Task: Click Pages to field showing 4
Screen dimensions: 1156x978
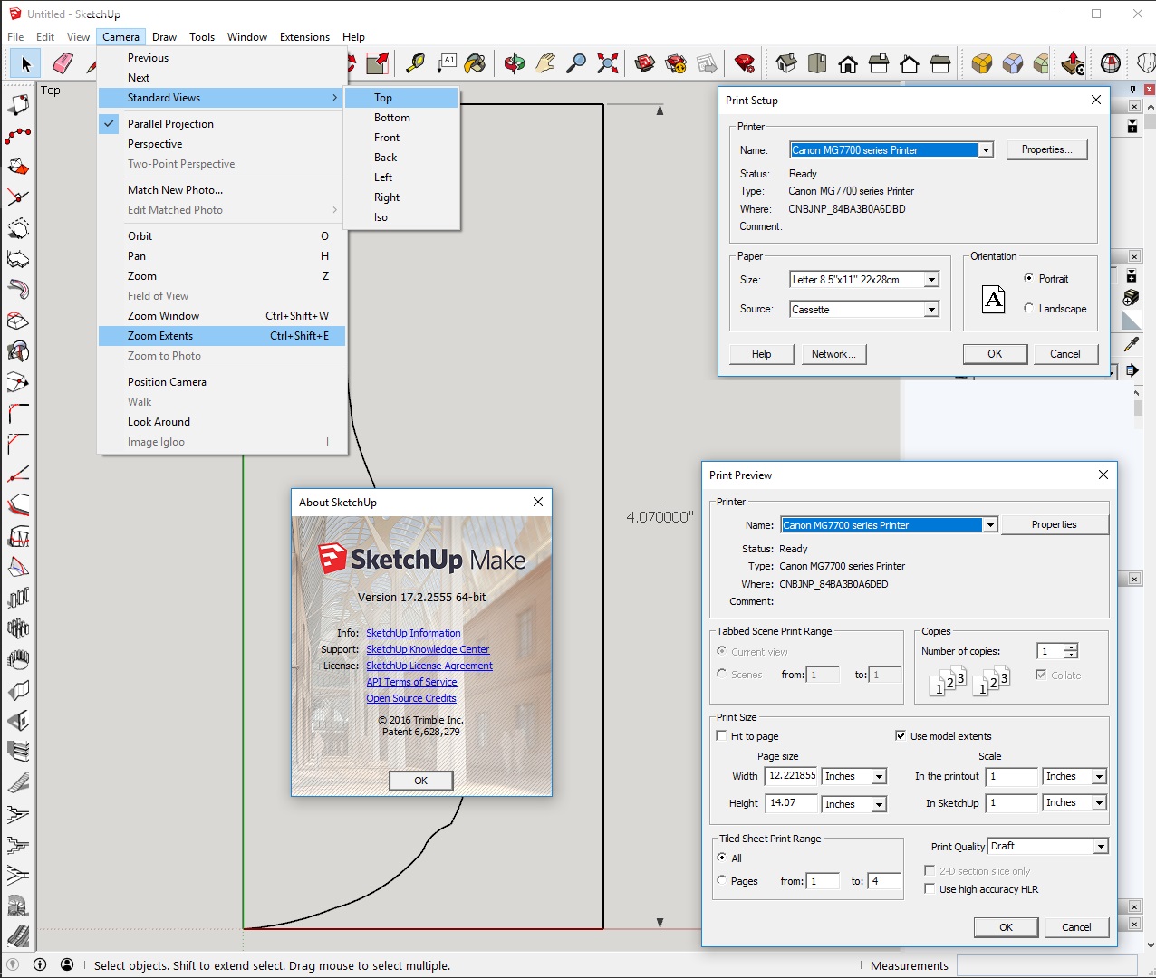Action: pyautogui.click(x=884, y=881)
